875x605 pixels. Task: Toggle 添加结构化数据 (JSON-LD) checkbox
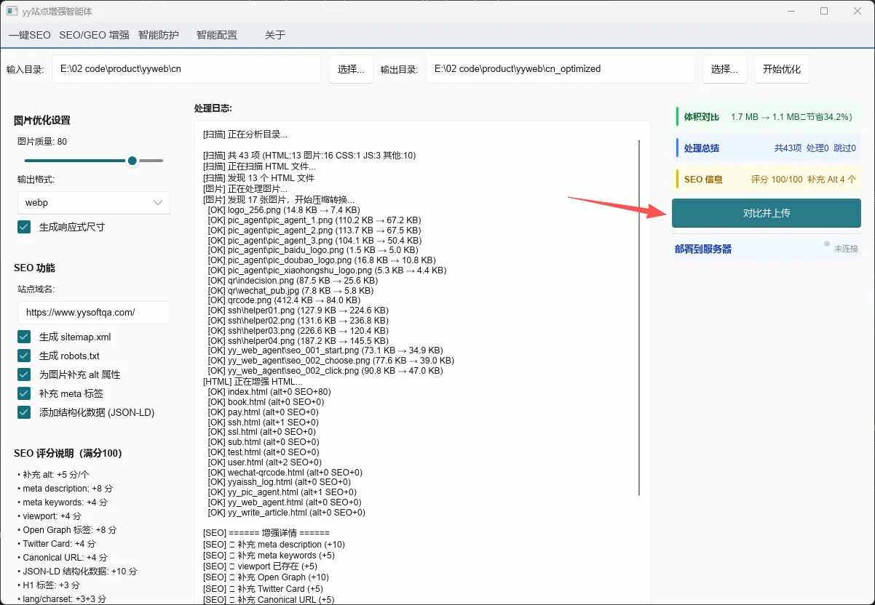(24, 412)
